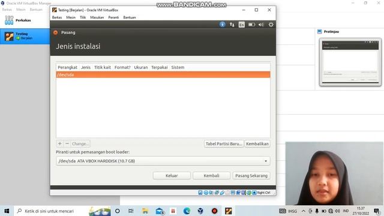Open the sound volume indicator in Ubuntu panel
Viewport: 384px width, 216px height.
(x=261, y=25)
